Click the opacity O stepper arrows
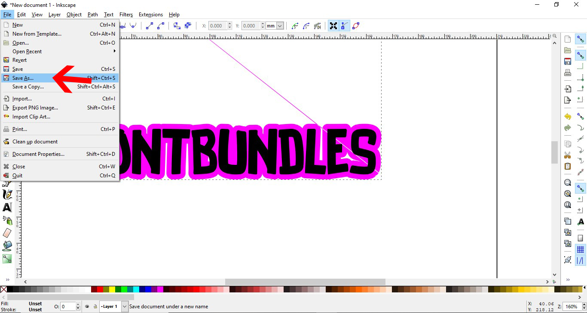 tap(78, 307)
